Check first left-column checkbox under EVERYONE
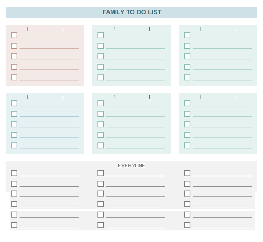This screenshot has height=242, width=263. [x=14, y=173]
